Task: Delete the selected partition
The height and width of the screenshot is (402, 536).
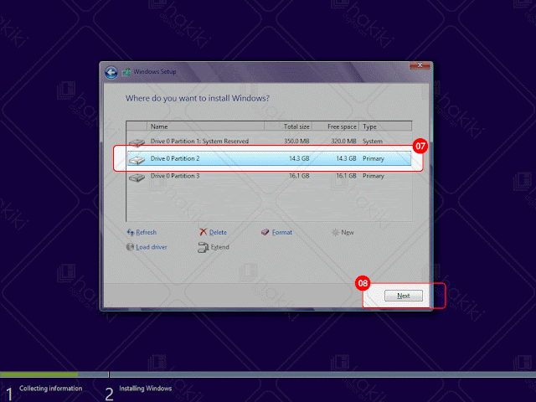Action: pos(218,233)
